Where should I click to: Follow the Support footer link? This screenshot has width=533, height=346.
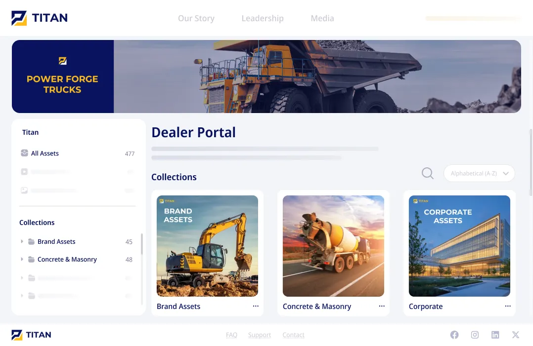260,335
